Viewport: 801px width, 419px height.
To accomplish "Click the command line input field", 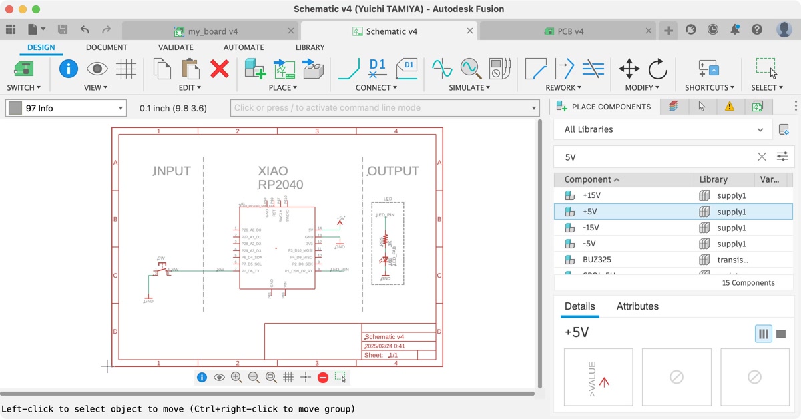I will (x=385, y=108).
